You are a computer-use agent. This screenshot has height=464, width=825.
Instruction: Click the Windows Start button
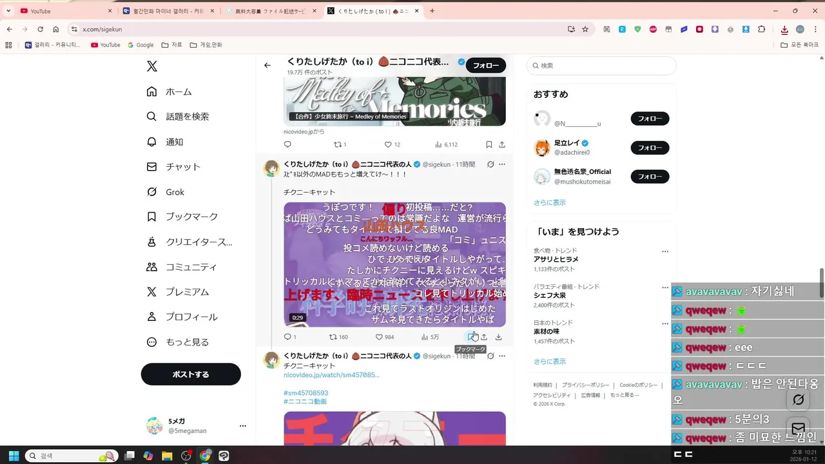click(x=14, y=456)
